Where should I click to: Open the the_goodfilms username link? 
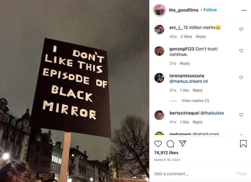[x=184, y=10]
